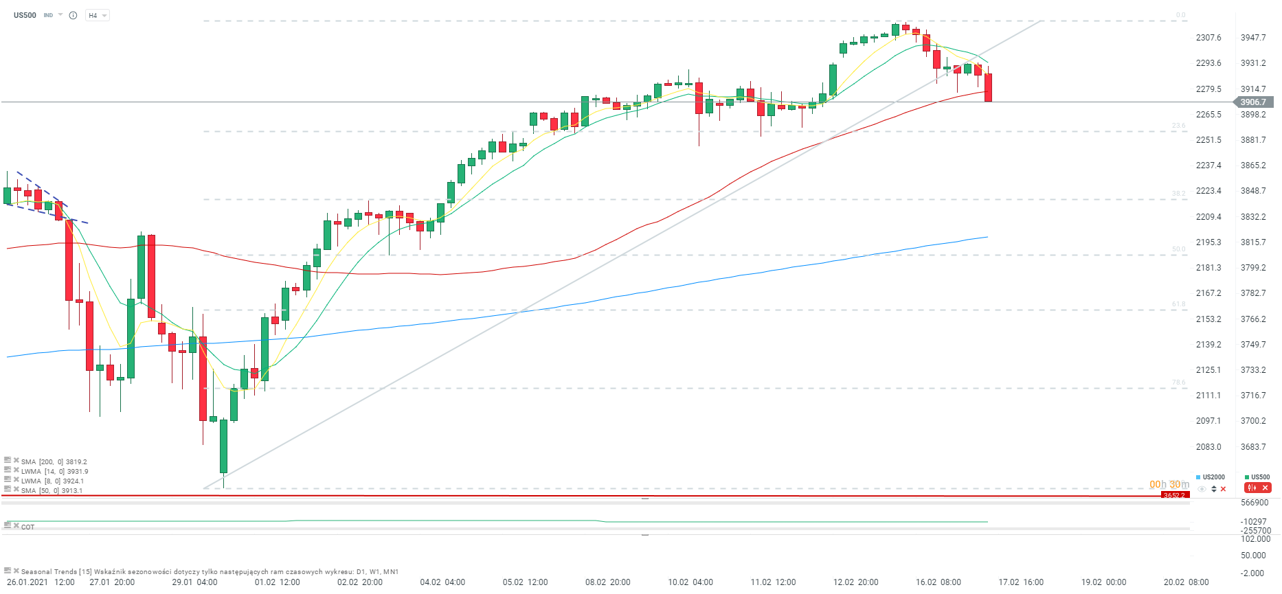This screenshot has height=594, width=1282.
Task: Click the 3906.7 current price label
Action: 1253,102
